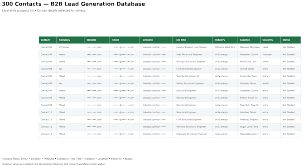
Task: Click the Belton, South Ca location cell
Action: (x=249, y=98)
